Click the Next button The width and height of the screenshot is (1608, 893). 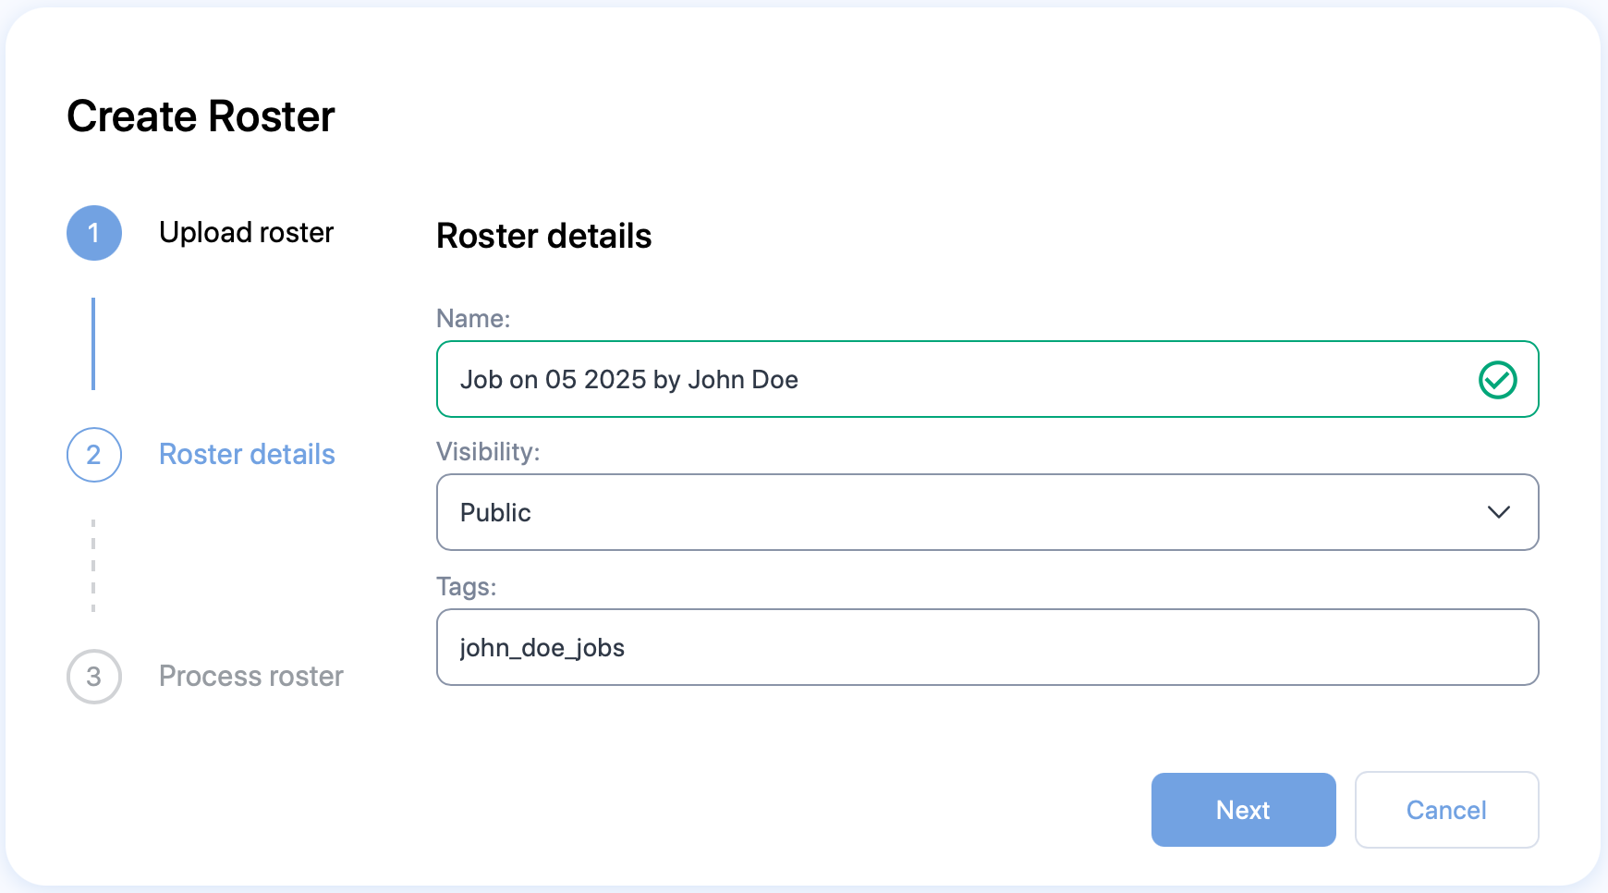pyautogui.click(x=1243, y=810)
